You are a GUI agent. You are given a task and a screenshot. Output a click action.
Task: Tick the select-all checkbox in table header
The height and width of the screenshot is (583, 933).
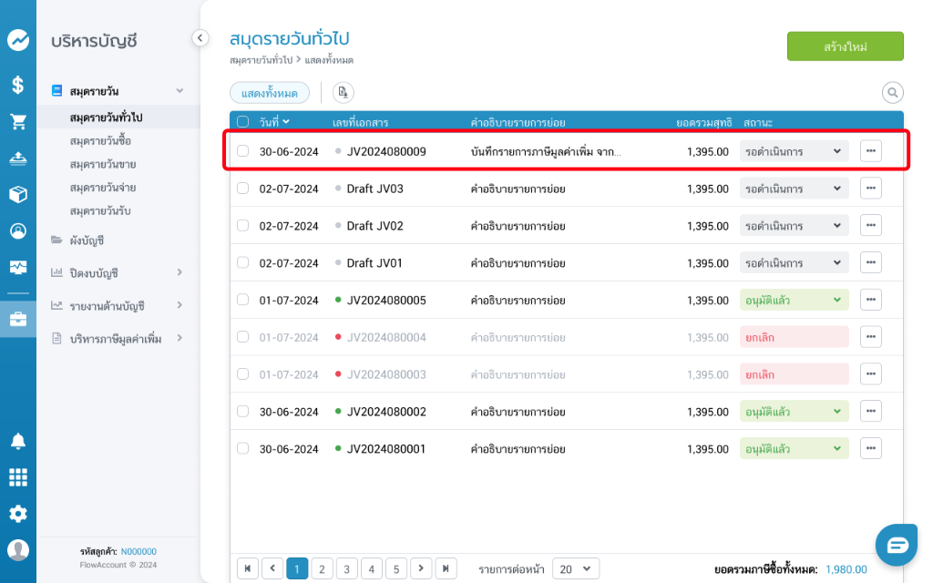click(242, 121)
